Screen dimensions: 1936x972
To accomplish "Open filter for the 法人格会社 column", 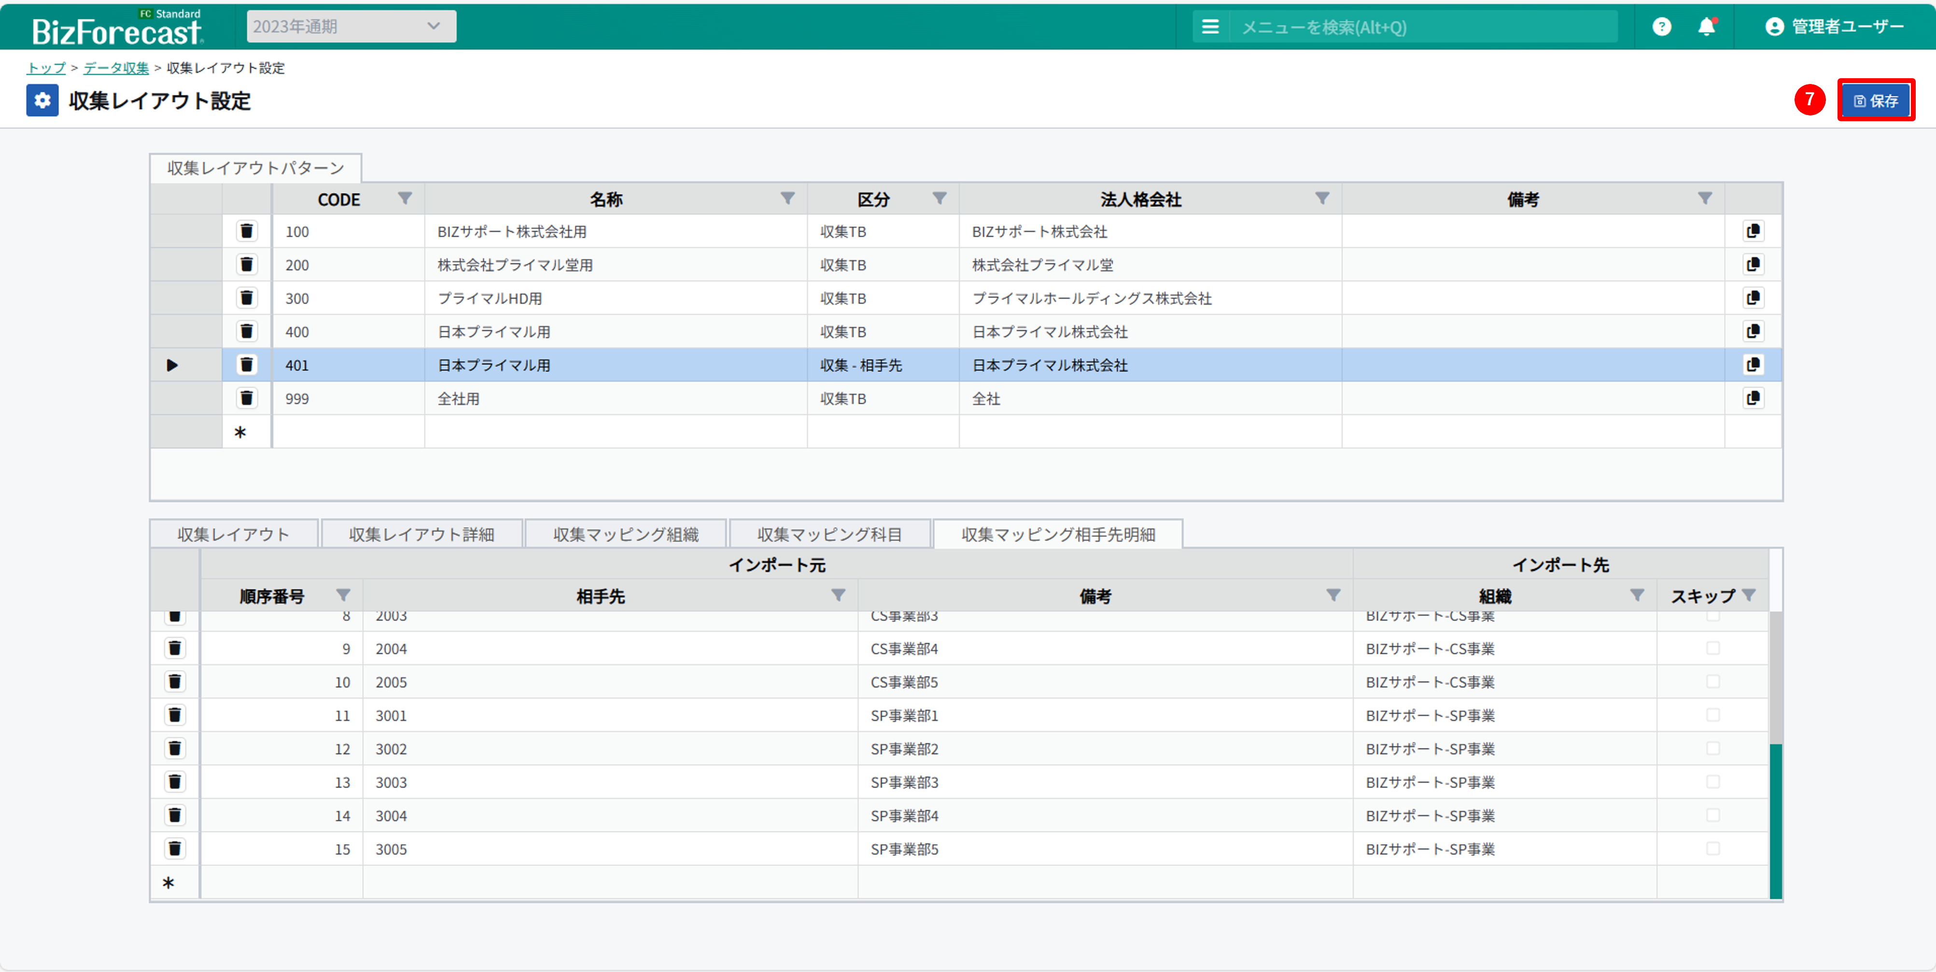I will [x=1322, y=198].
